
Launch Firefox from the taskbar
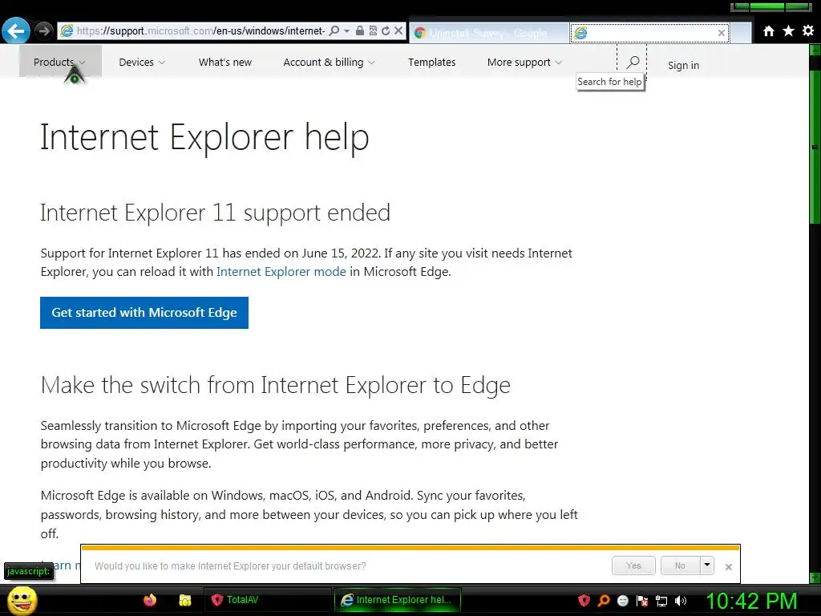150,600
